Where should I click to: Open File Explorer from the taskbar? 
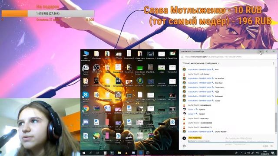(119, 153)
